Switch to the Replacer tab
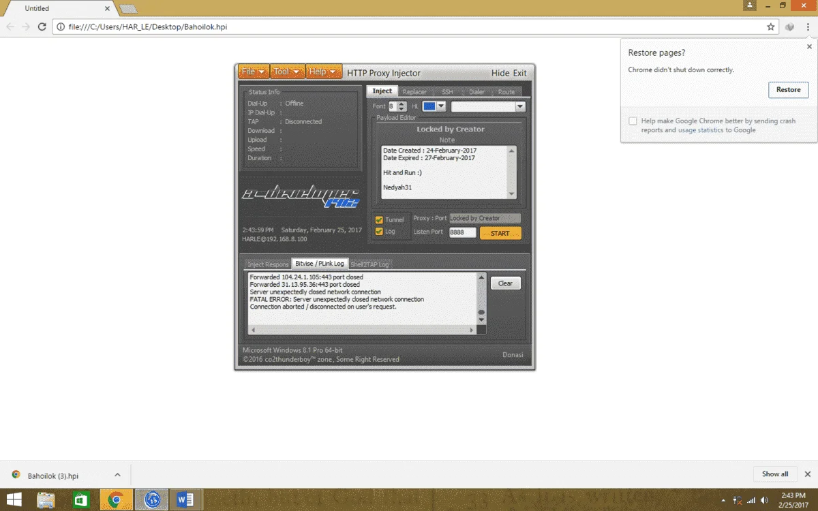The width and height of the screenshot is (818, 511). tap(414, 91)
